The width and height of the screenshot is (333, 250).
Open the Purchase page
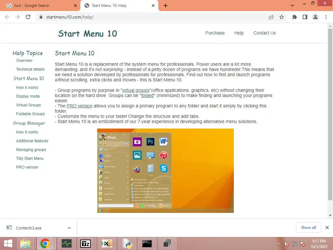pos(215,33)
